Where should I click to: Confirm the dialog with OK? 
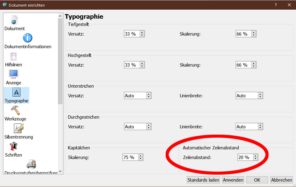[x=257, y=180]
